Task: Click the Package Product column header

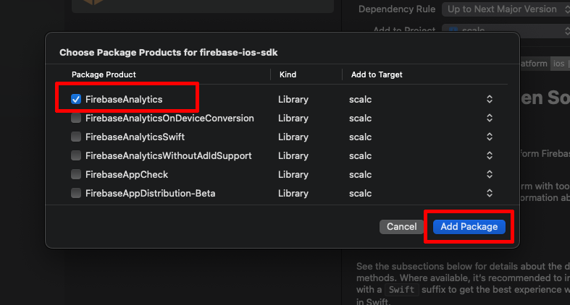Action: coord(104,74)
